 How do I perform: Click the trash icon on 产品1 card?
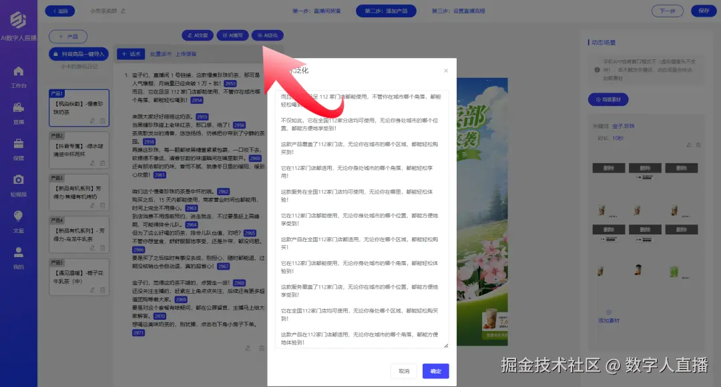103,121
